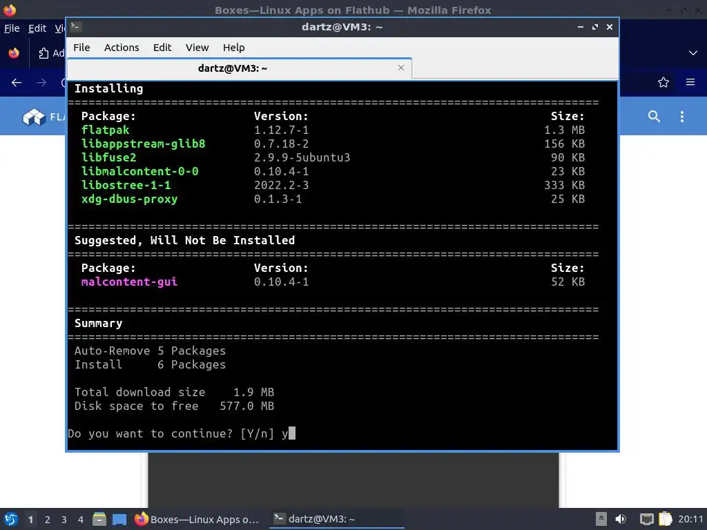Screen dimensions: 707x530
Task: Open the Help menu in terminal
Action: click(233, 48)
